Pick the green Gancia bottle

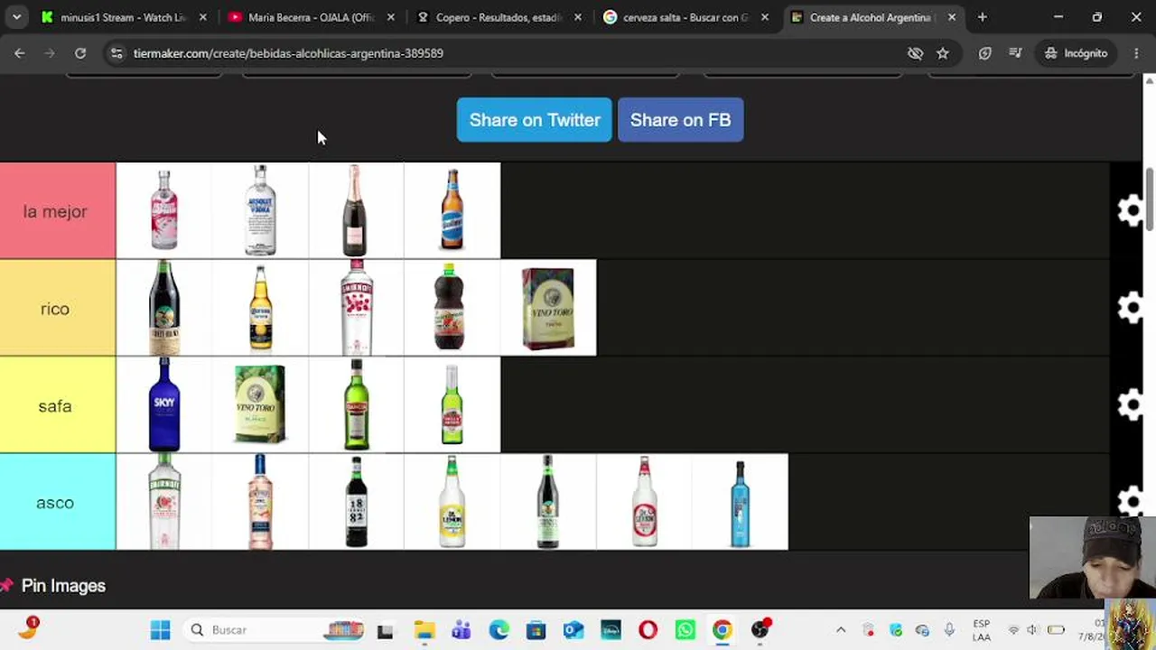click(356, 404)
